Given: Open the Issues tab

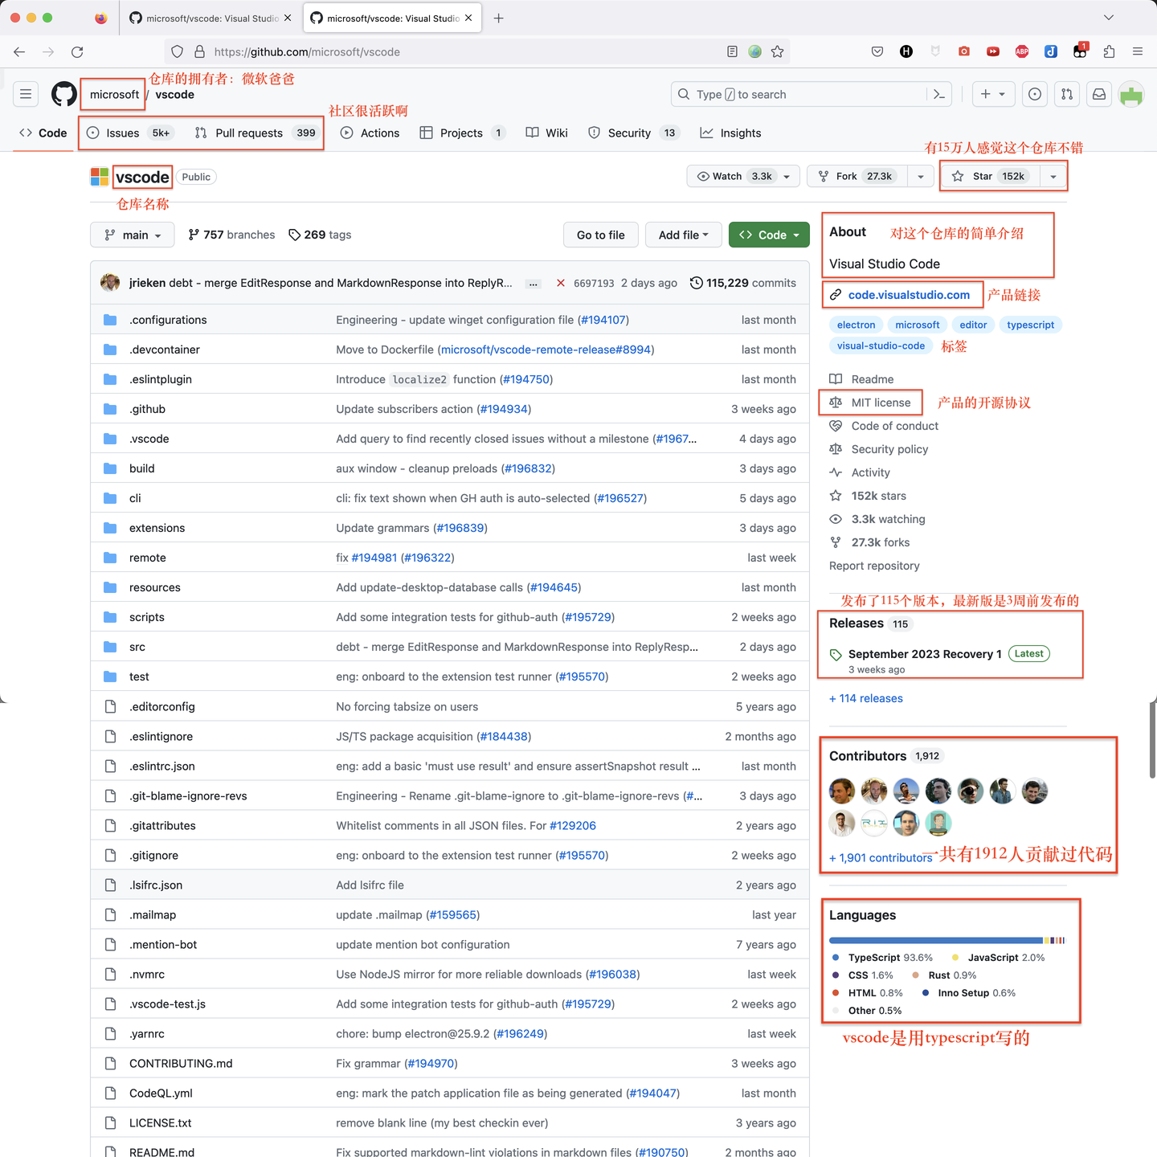Looking at the screenshot, I should [129, 133].
